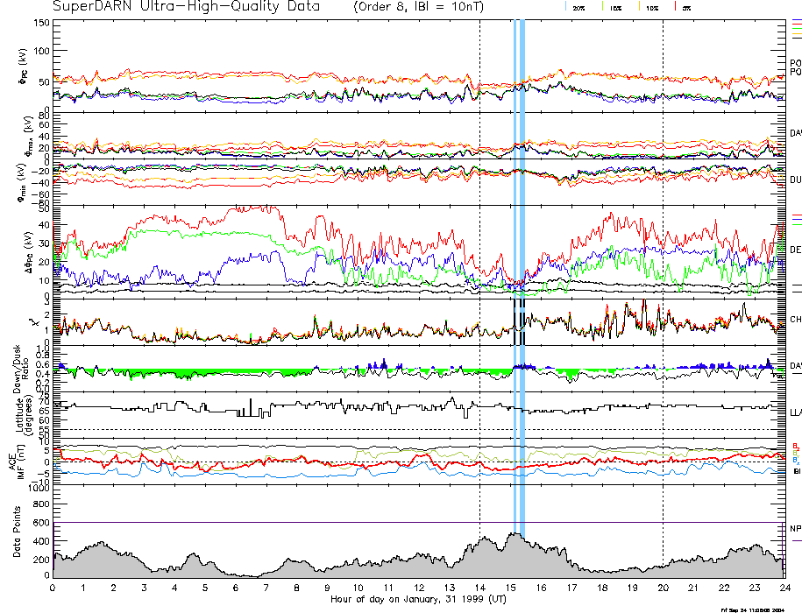Select the 10% legend entry

651,6
